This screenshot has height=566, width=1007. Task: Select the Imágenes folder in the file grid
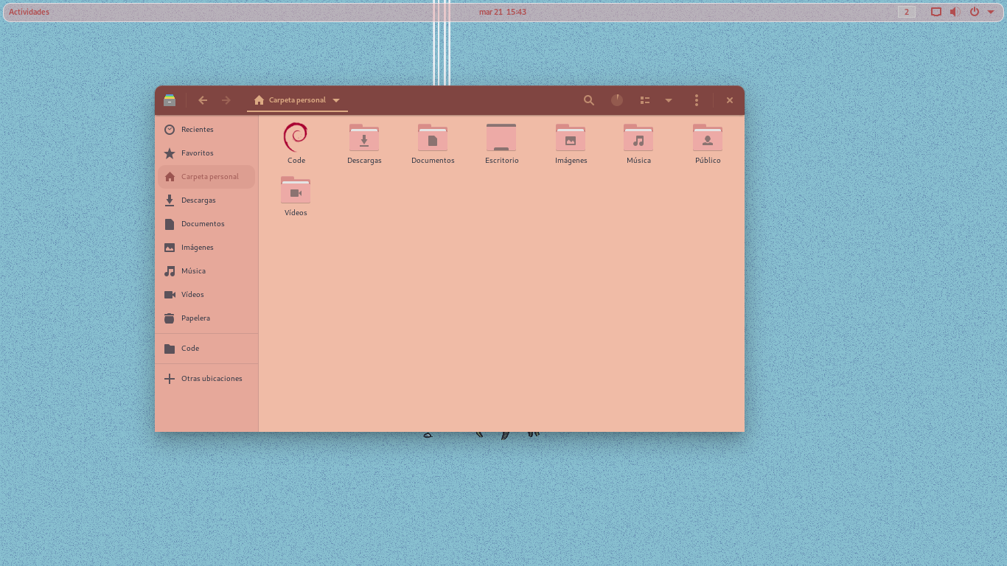(x=571, y=144)
